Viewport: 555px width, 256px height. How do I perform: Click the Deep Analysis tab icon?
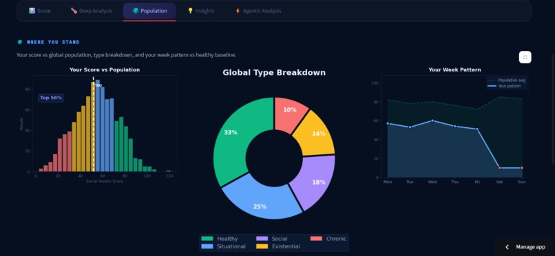[74, 11]
